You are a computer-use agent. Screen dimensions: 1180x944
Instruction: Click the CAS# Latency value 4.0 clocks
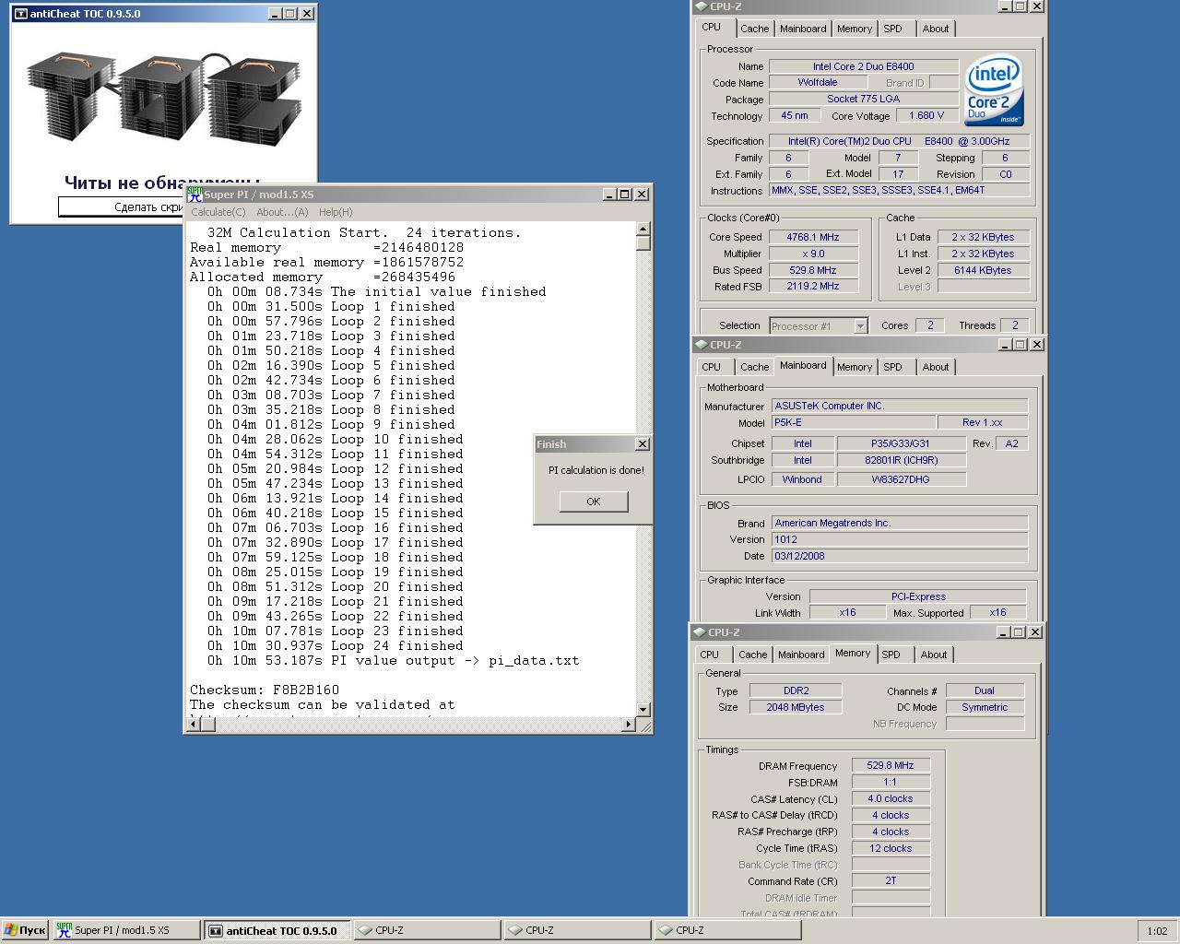(891, 798)
